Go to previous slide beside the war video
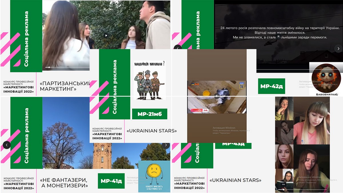The width and height of the screenshot is (343, 193). click(x=178, y=48)
